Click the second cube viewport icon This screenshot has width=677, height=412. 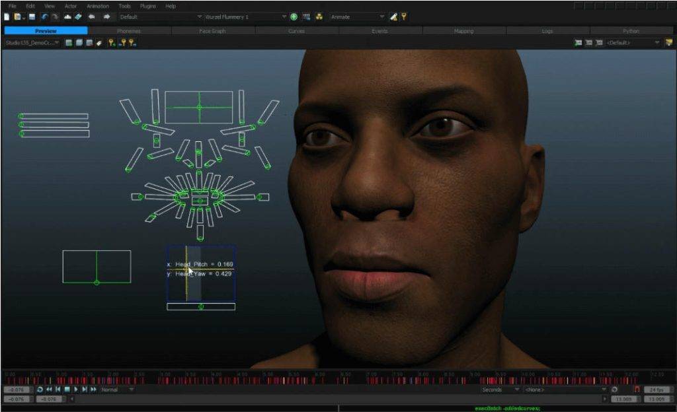79,43
